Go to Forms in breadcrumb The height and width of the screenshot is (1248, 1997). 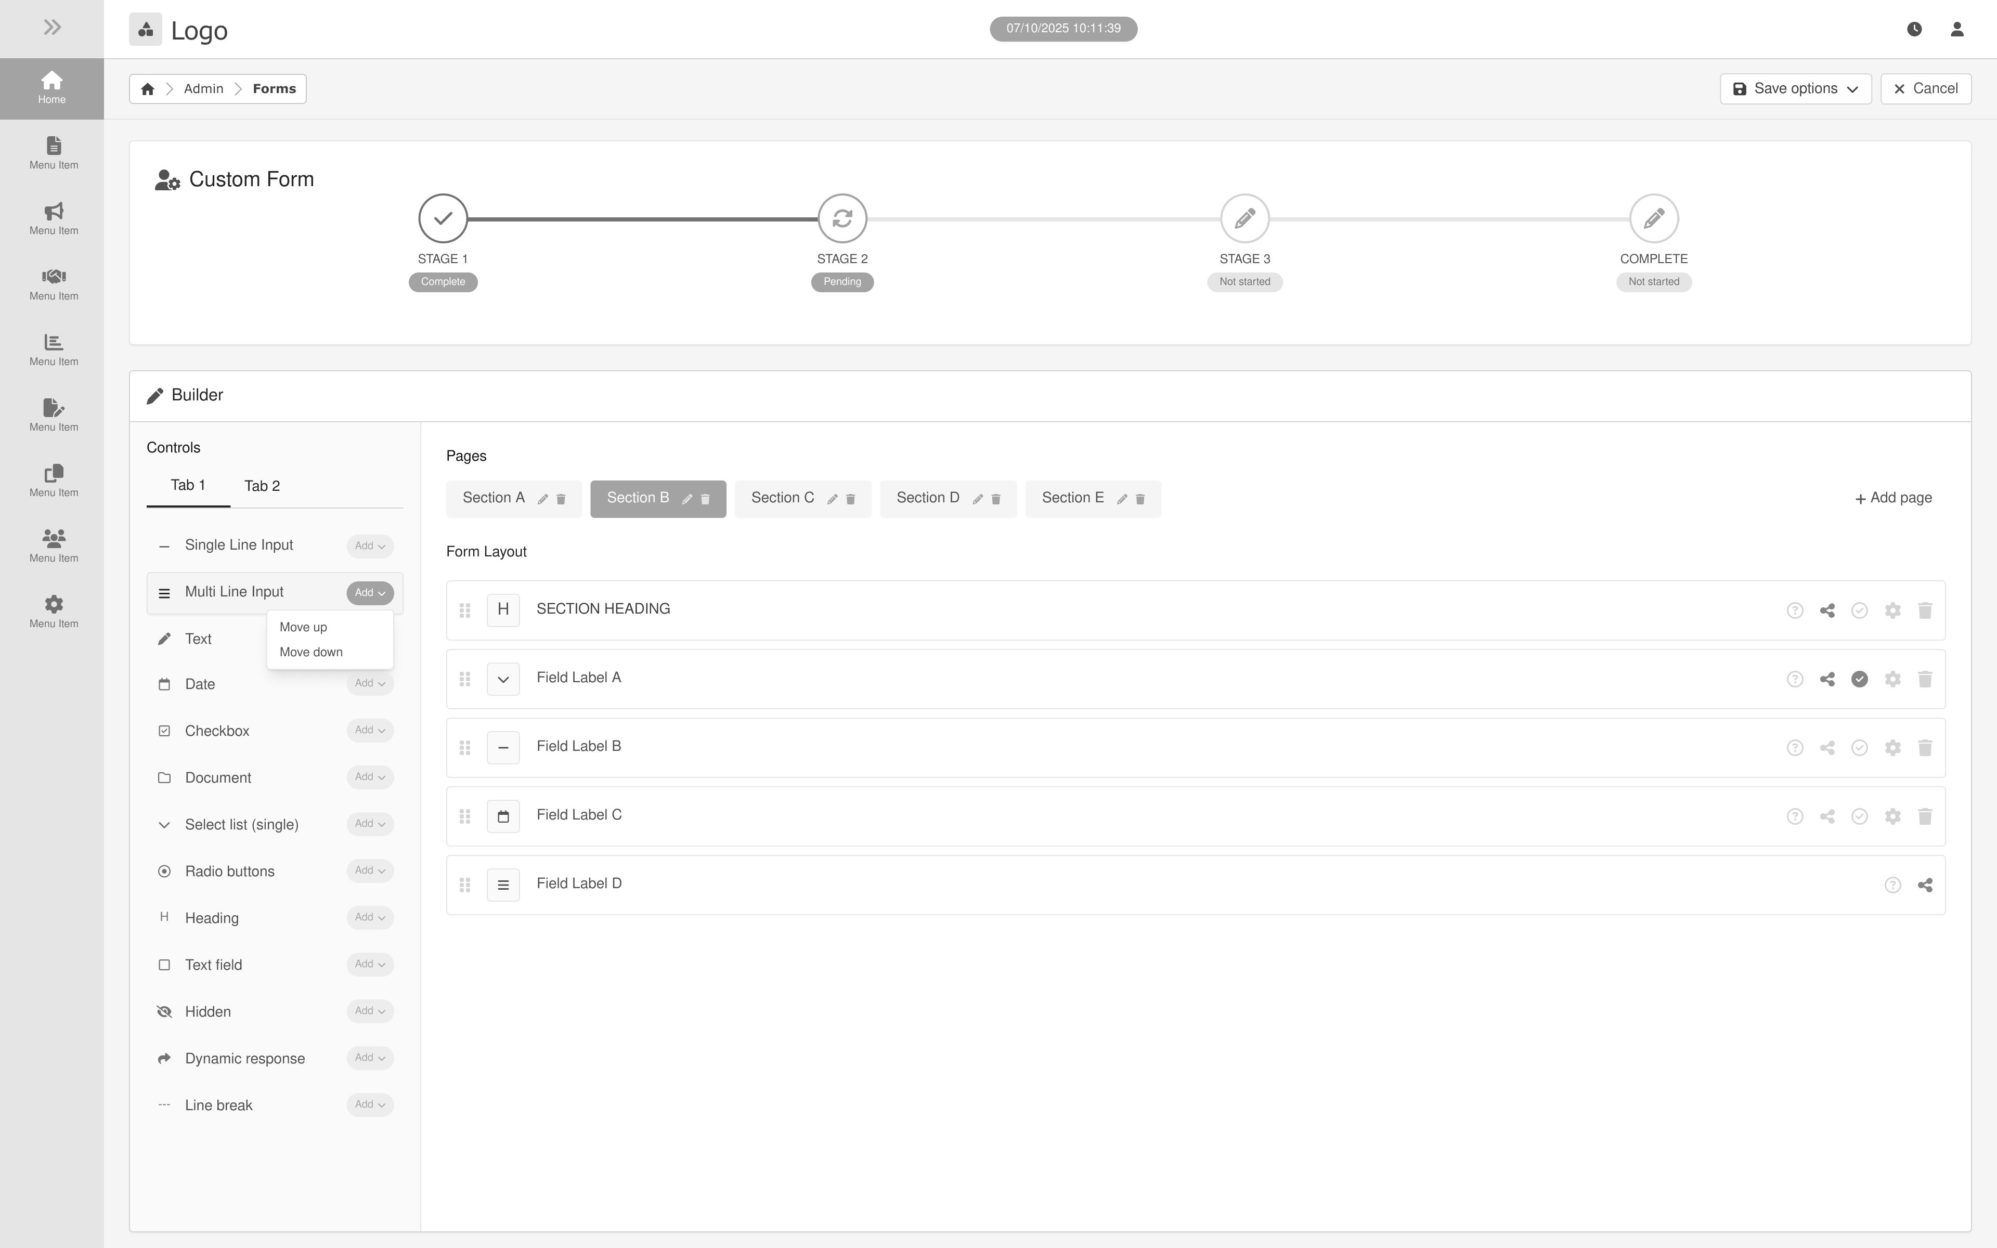click(x=274, y=89)
